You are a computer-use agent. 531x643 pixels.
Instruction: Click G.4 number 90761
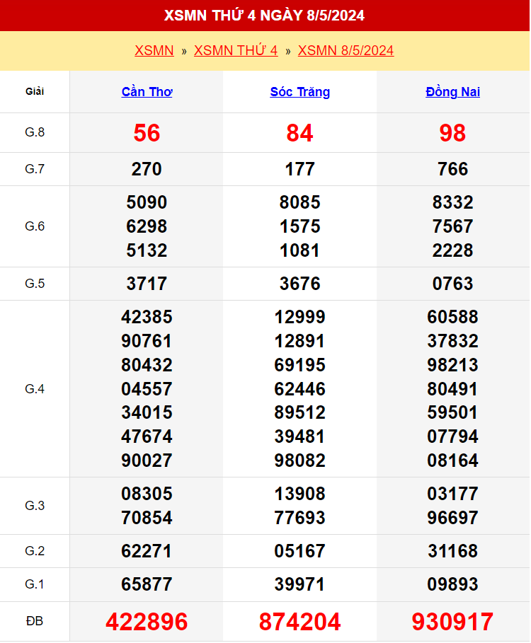pos(147,341)
